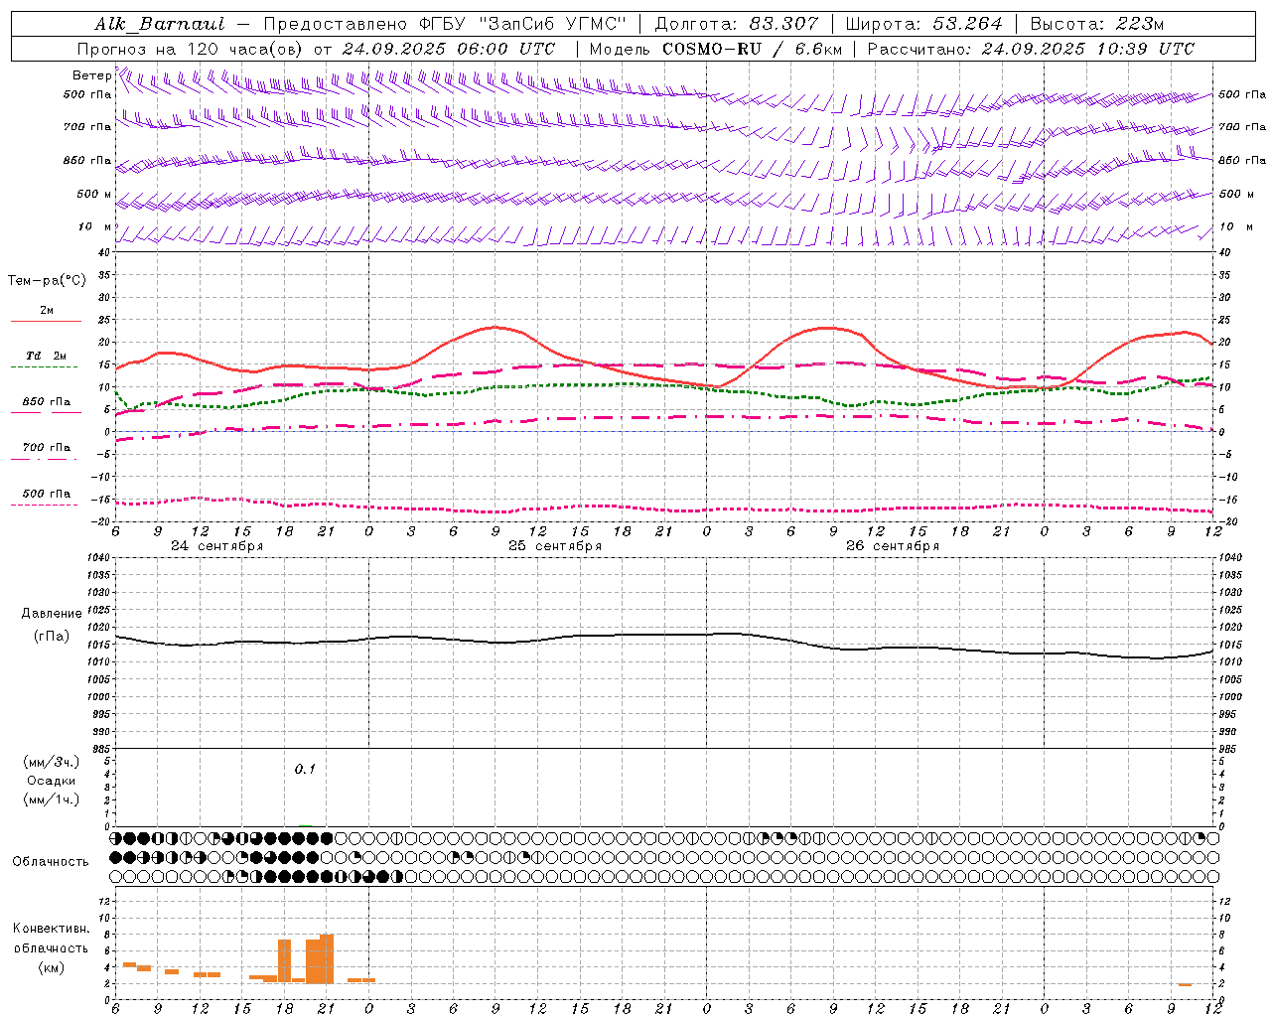Viewport: 1271px width, 1017px height.
Task: Select the latitude value Широта: 53.264
Action: (923, 24)
